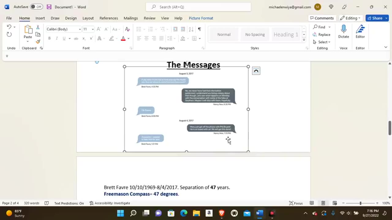
Task: Click the Paste clipboard icon
Action: 28,30
